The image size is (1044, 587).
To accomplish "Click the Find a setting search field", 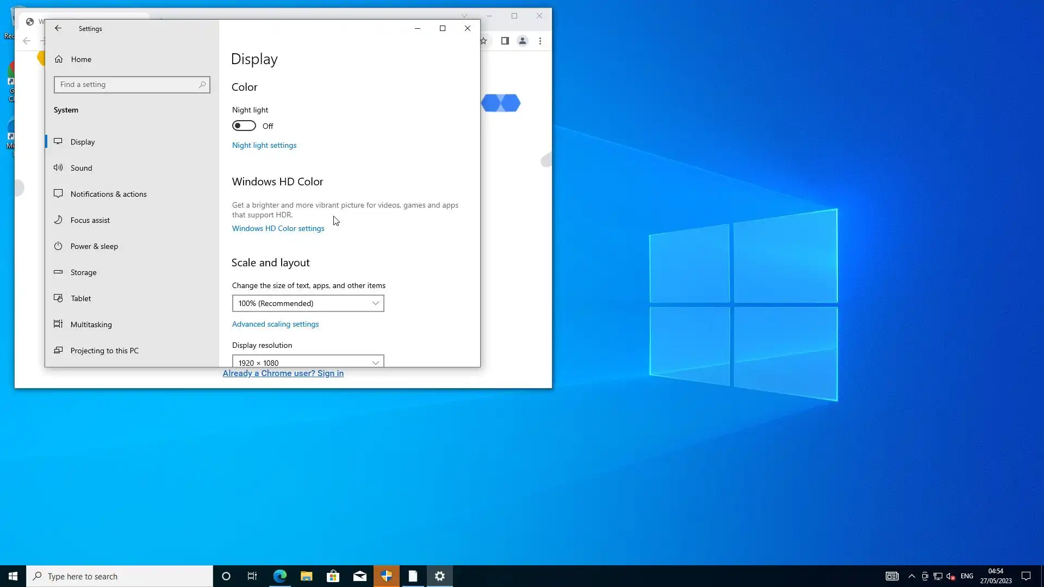I will (x=126, y=85).
